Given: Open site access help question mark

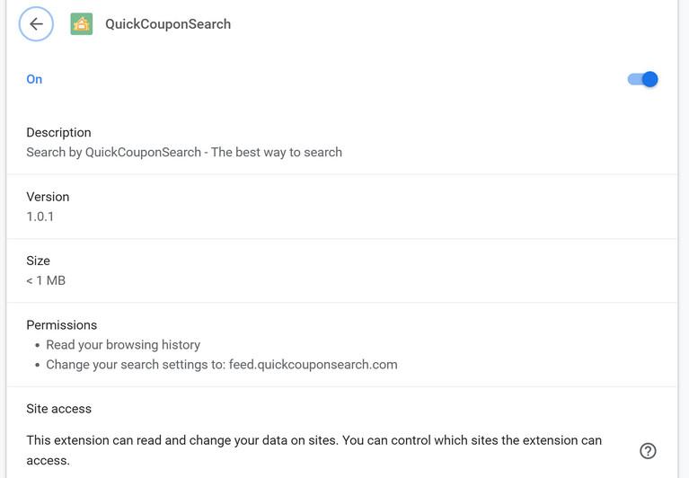Looking at the screenshot, I should click(x=648, y=451).
